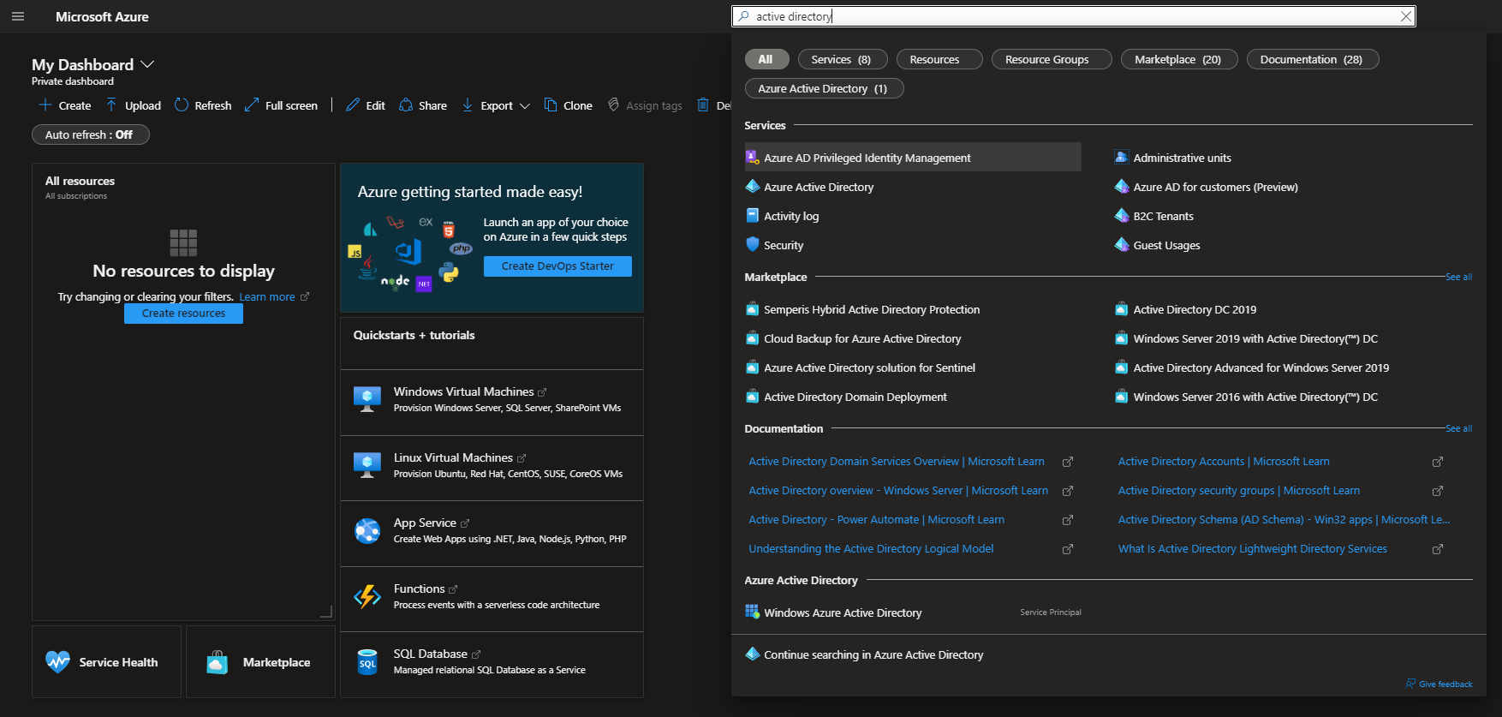Click Give feedback

click(x=1439, y=684)
